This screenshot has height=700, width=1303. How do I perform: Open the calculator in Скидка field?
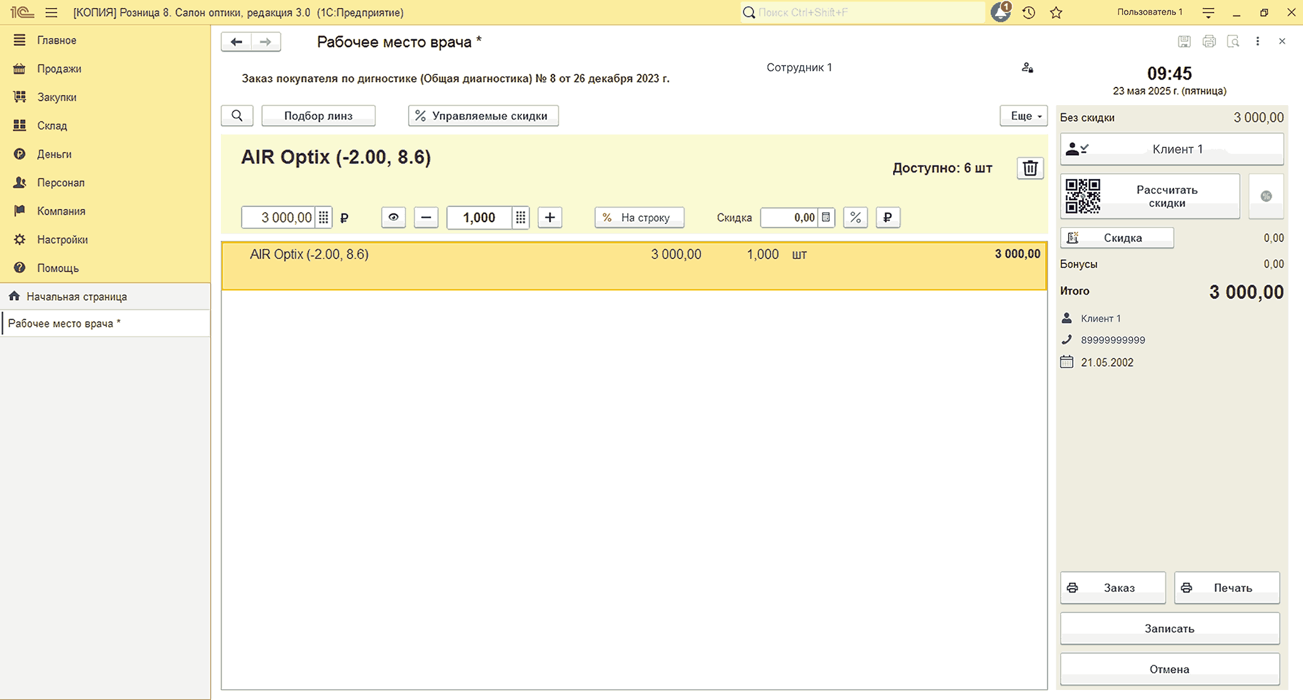tap(826, 218)
